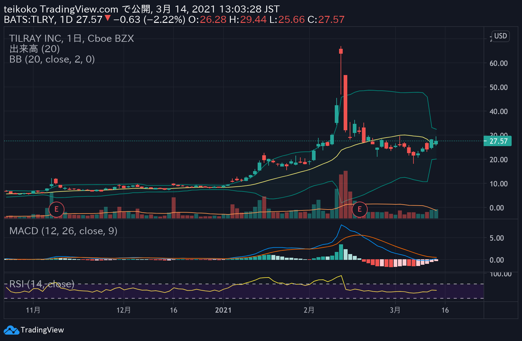The width and height of the screenshot is (522, 341).
Task: Click the low price L:25.66
Action: pyautogui.click(x=287, y=20)
